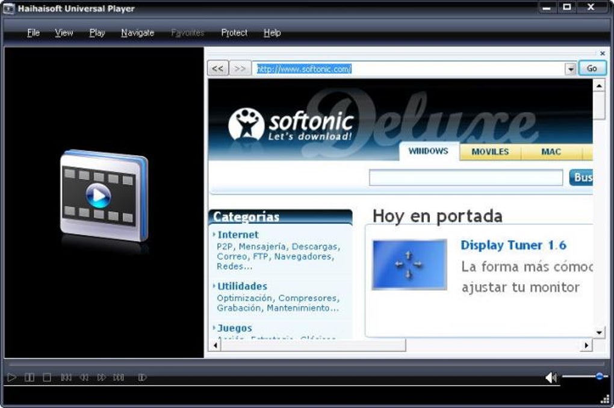
Task: Click the Grabación subcategory link
Action: pyautogui.click(x=238, y=308)
